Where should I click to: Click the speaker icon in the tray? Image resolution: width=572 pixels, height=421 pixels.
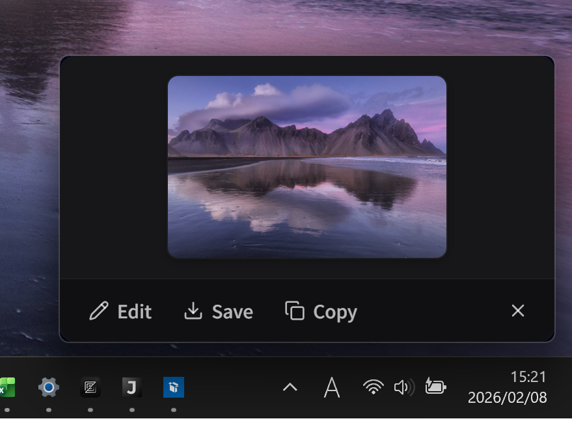[404, 387]
